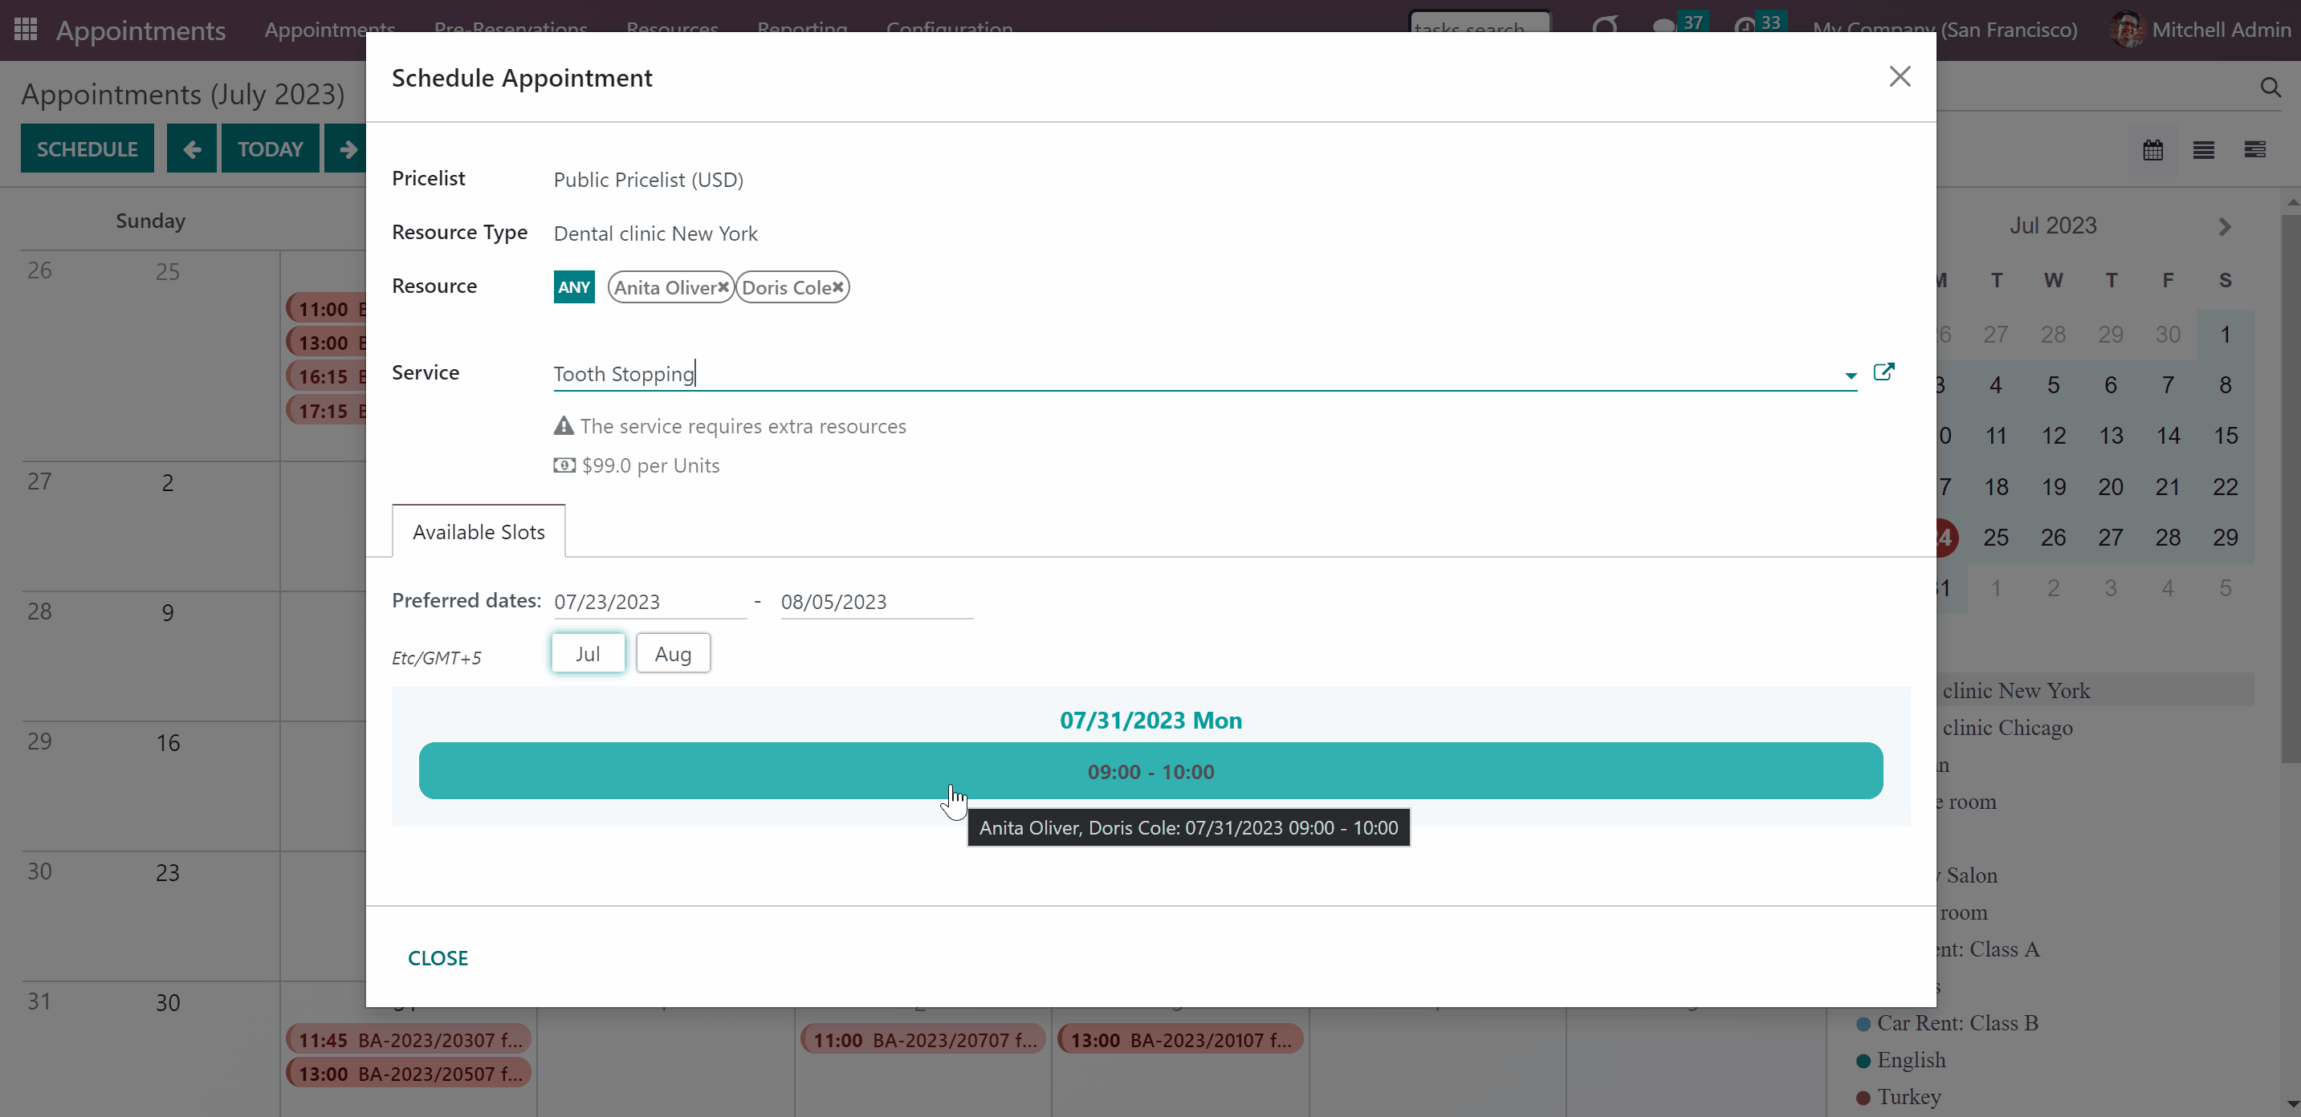The width and height of the screenshot is (2301, 1117).
Task: Select July 12 in mini calendar
Action: (x=2054, y=436)
